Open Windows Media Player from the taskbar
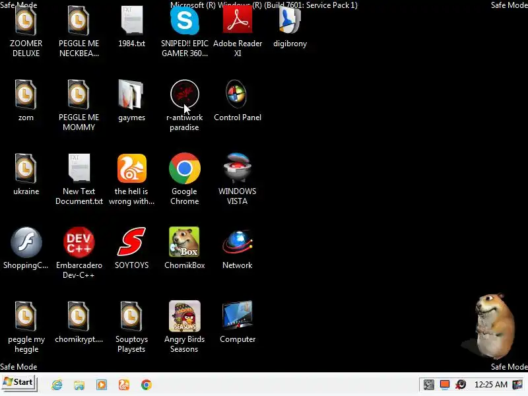528x396 pixels. tap(102, 385)
